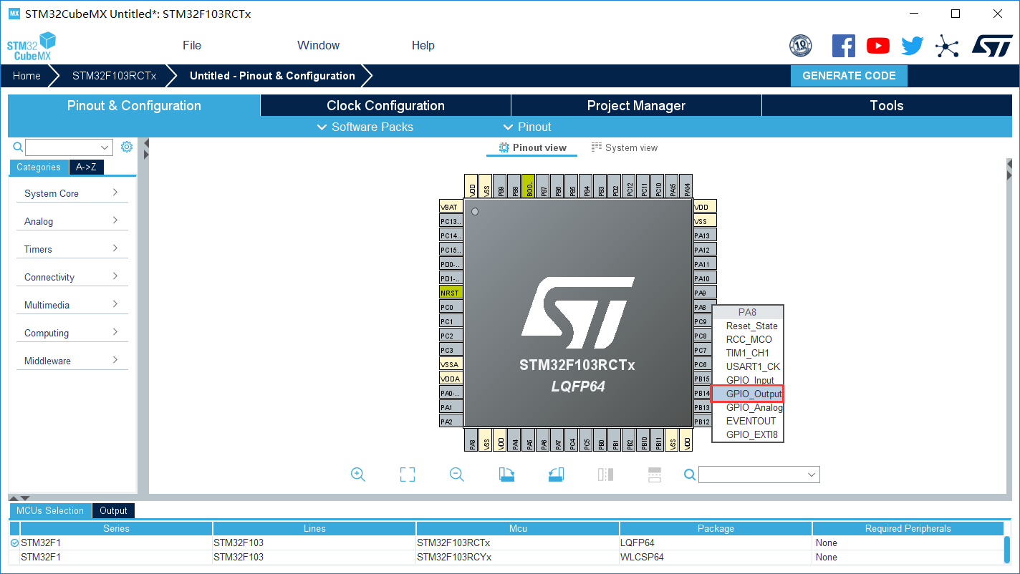Rotate the chip counterclockwise
Viewport: 1020px width, 574px height.
pos(556,474)
